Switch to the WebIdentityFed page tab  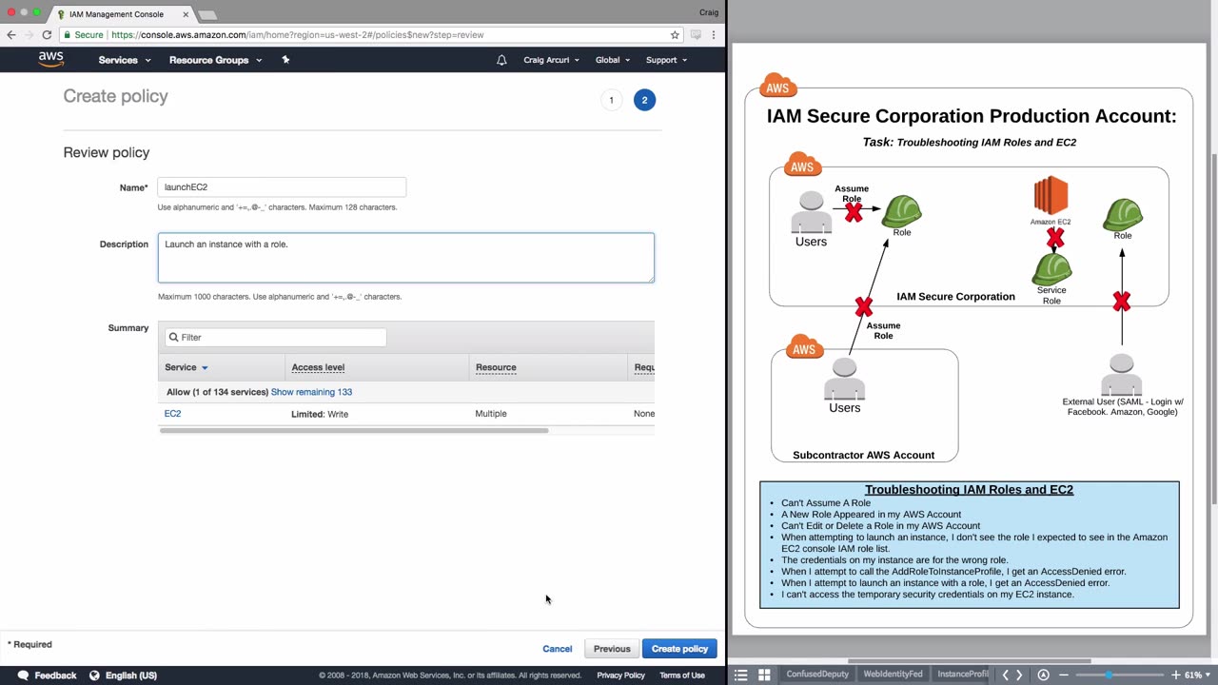tap(893, 675)
